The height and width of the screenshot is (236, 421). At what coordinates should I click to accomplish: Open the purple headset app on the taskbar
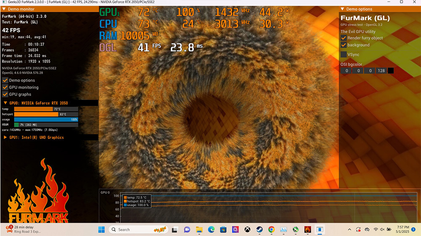tap(235, 230)
